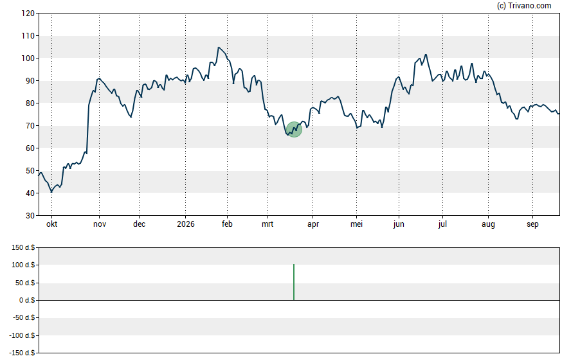Image resolution: width=571 pixels, height=363 pixels.
Task: Click the 'mei' month label
Action: click(356, 224)
